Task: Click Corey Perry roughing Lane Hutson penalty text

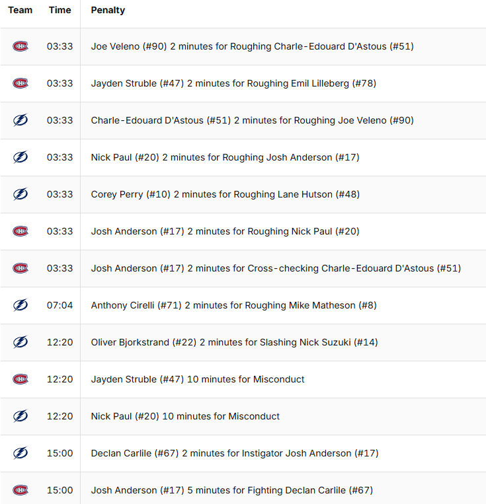Action: [225, 194]
